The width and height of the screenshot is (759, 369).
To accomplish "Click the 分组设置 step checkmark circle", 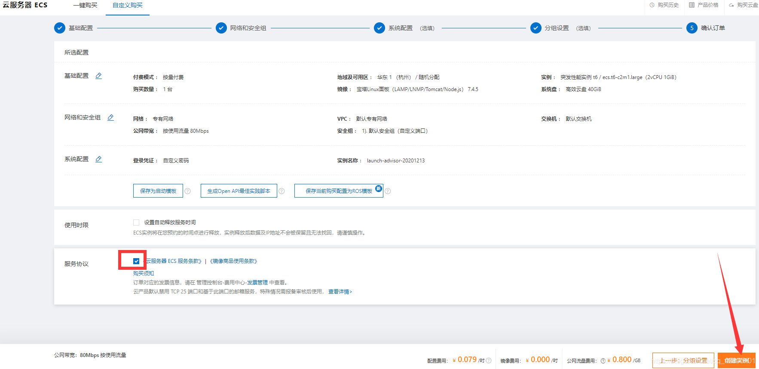I will [536, 28].
